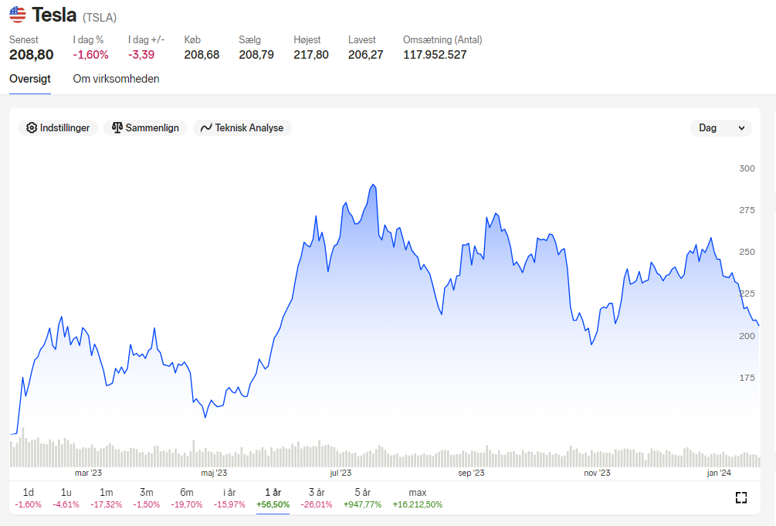Select the 1d time range

pos(29,498)
